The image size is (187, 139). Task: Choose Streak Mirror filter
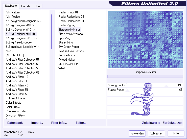pyautogui.click(x=66, y=42)
